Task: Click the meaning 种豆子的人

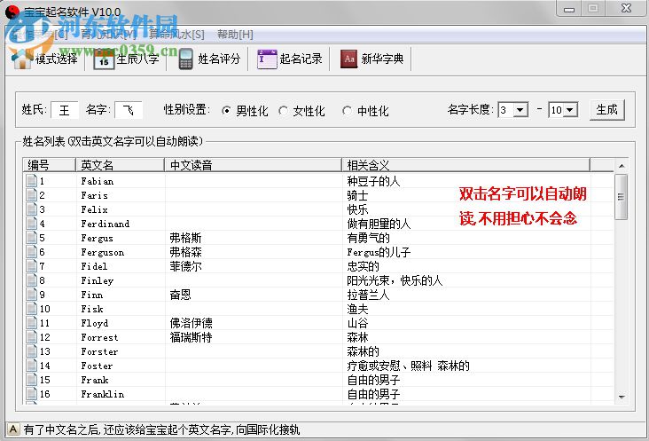Action: pos(373,181)
